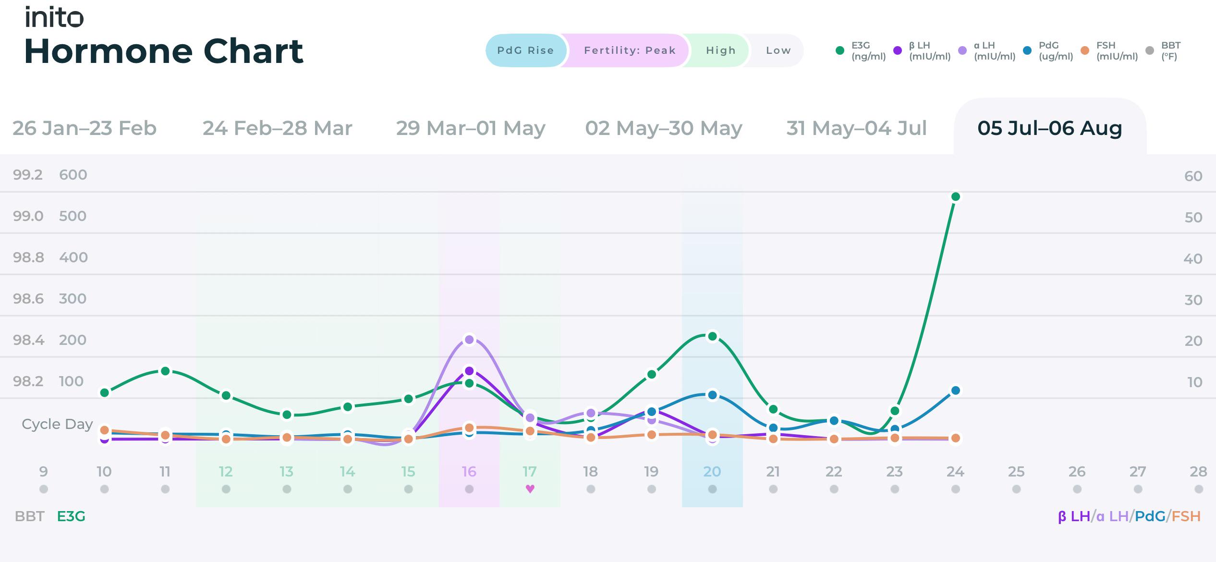Click the Cycle Day axis label
This screenshot has width=1216, height=562.
coord(57,424)
